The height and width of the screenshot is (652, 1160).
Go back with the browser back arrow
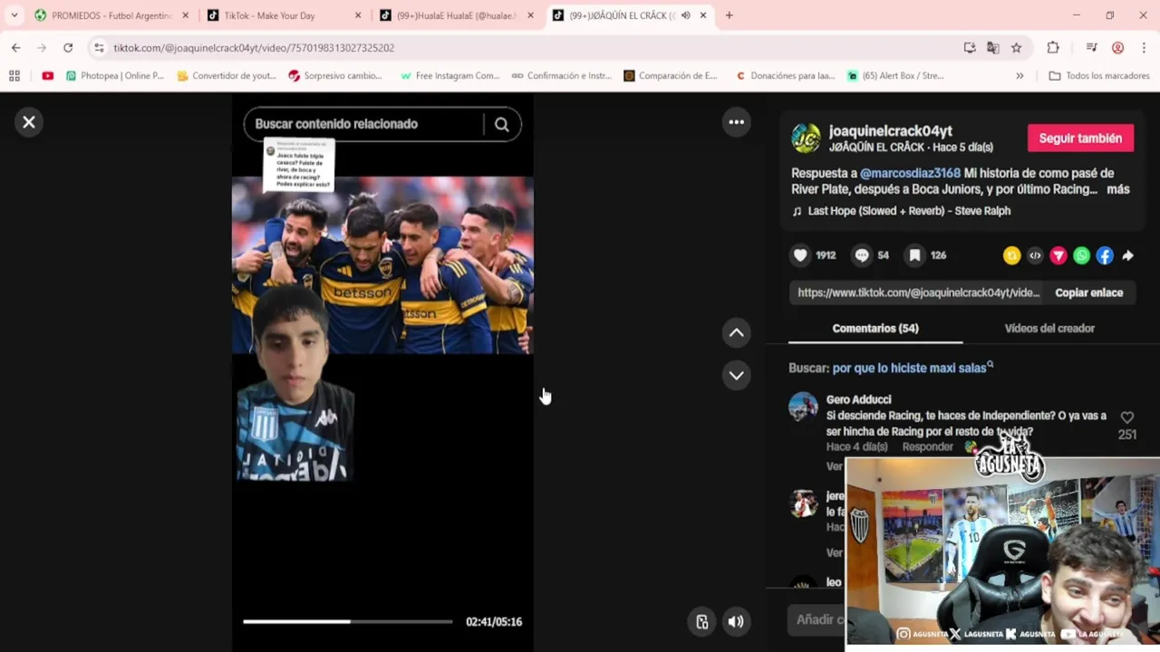point(16,48)
